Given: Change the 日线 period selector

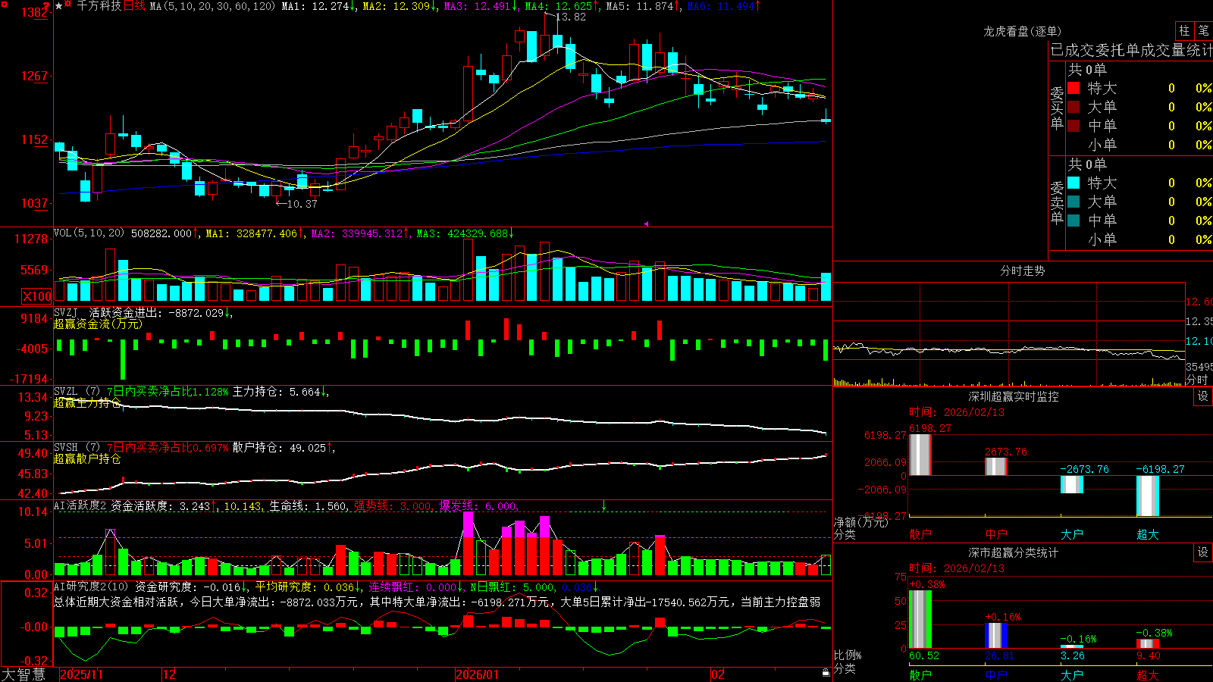Looking at the screenshot, I should (134, 6).
